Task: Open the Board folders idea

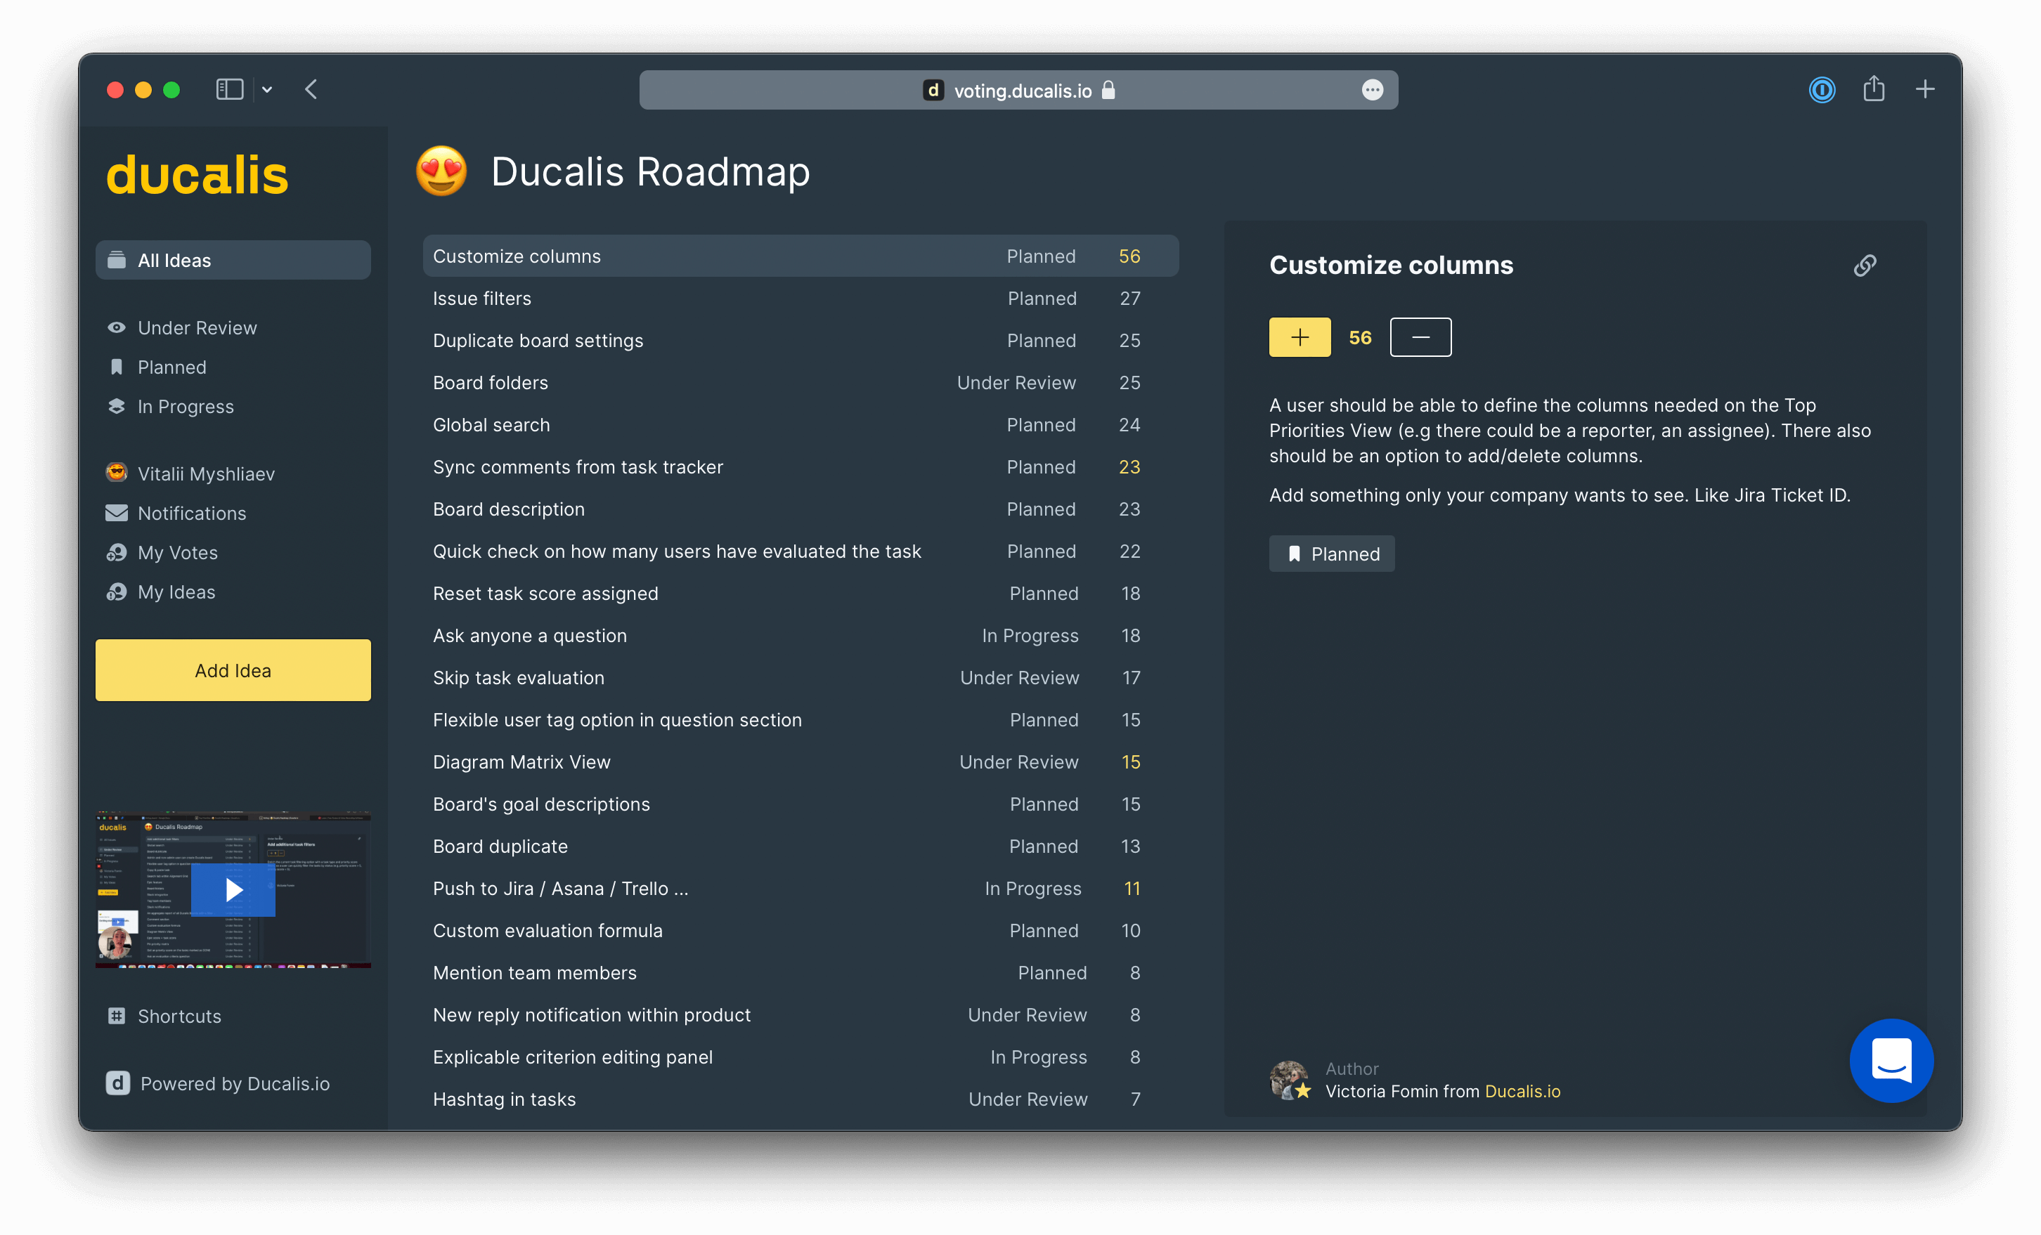Action: point(800,382)
